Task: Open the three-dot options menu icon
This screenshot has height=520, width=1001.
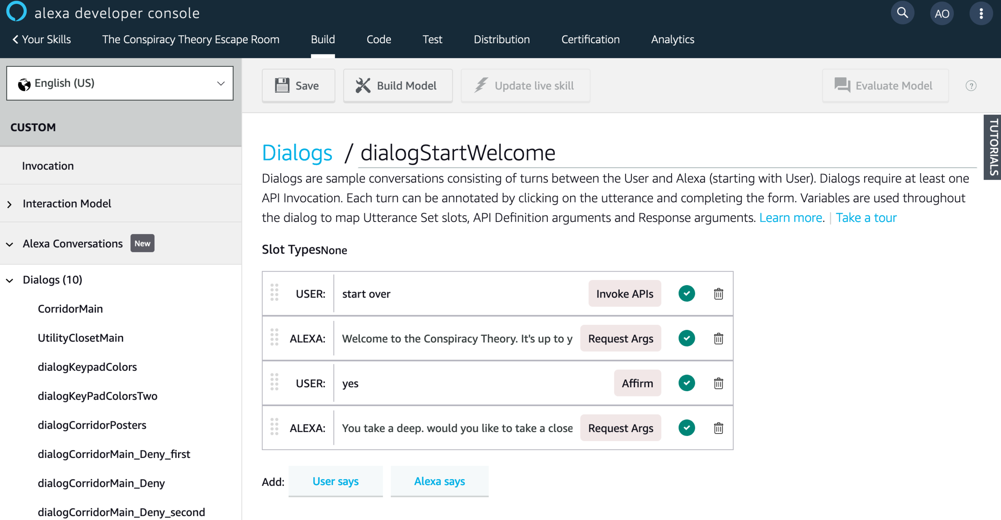Action: click(x=981, y=14)
